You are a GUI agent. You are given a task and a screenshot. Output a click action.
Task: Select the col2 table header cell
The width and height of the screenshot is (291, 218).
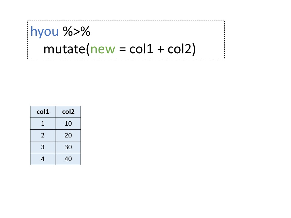point(68,112)
